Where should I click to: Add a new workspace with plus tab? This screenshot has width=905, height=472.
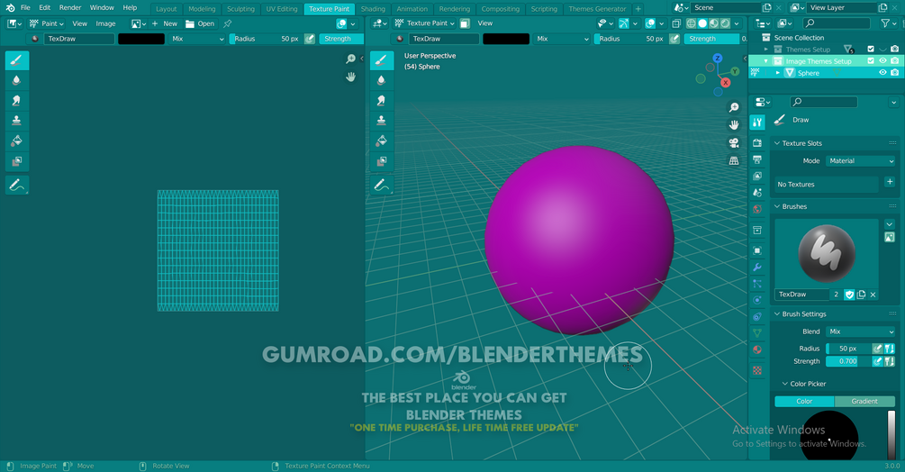click(638, 9)
